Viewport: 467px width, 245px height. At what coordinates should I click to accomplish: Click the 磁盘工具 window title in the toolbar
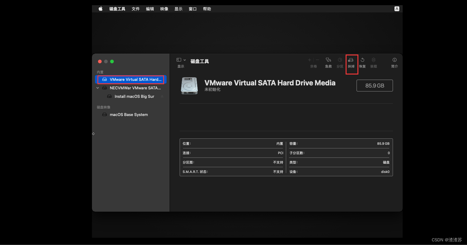point(200,61)
